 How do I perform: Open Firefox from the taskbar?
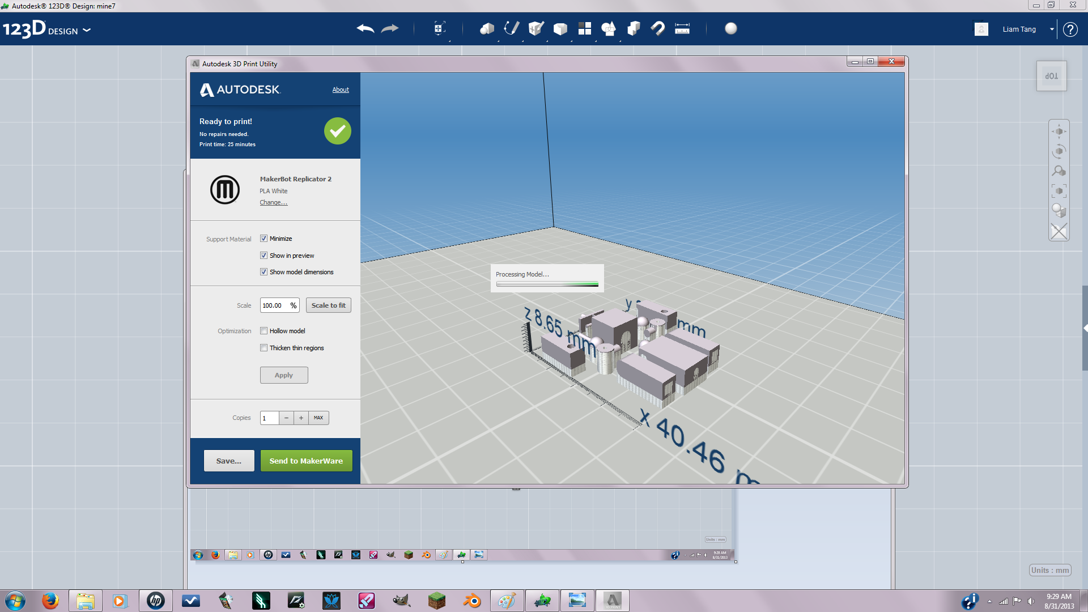tap(50, 601)
